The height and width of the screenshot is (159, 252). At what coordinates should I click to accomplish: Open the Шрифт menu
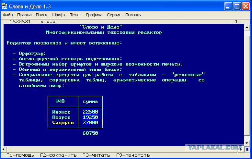click(x=59, y=15)
